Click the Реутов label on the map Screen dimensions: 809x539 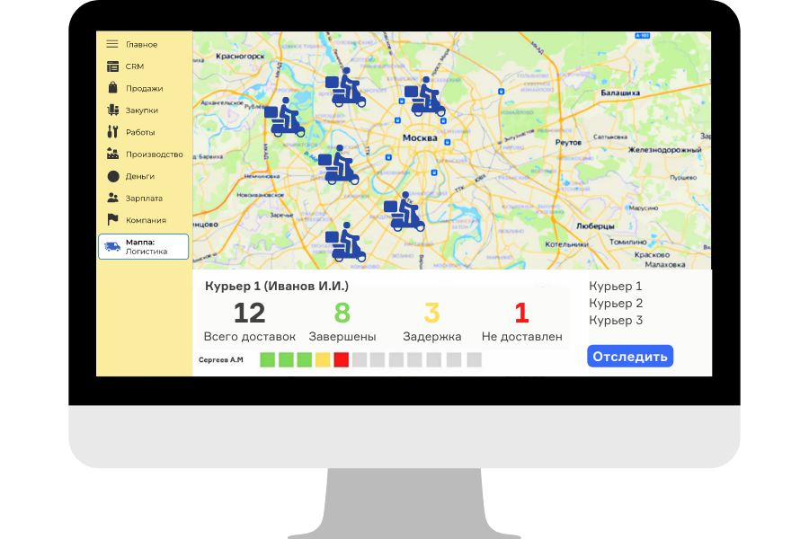click(568, 142)
